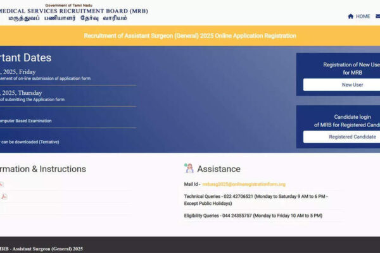Click the Computer Based Examination text

[x=26, y=121]
